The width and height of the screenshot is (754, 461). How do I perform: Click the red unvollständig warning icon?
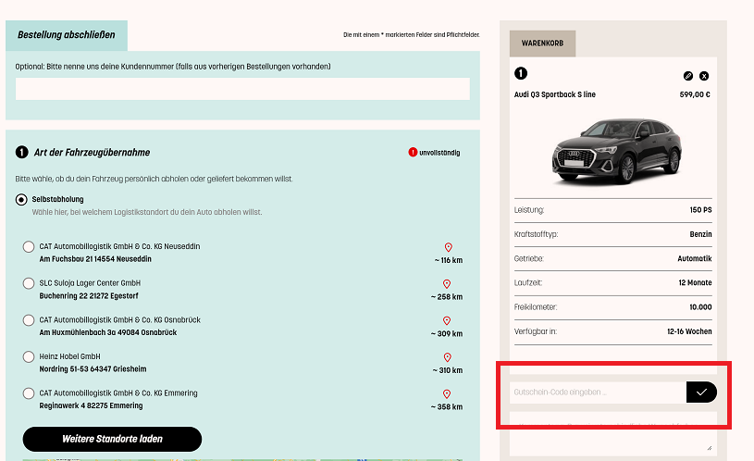[413, 153]
